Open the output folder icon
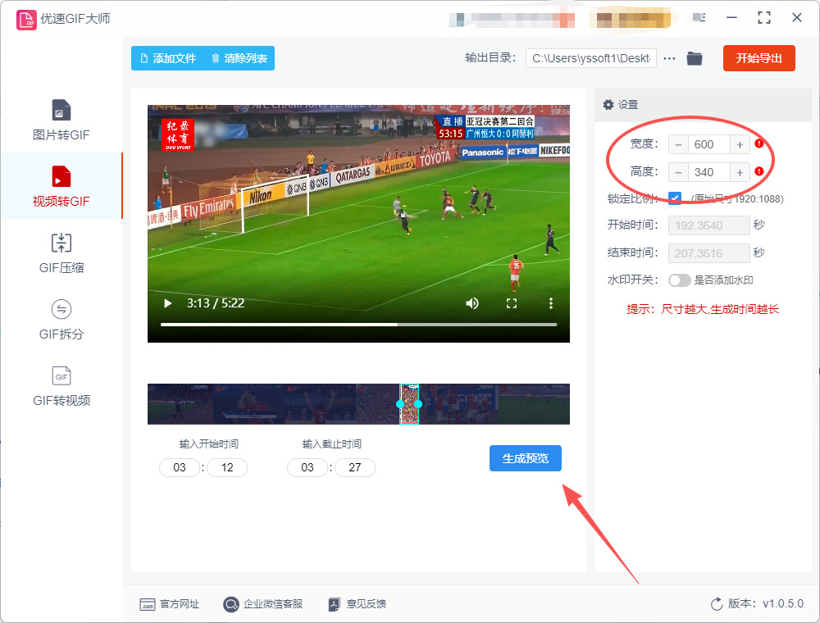This screenshot has width=820, height=623. pyautogui.click(x=695, y=58)
